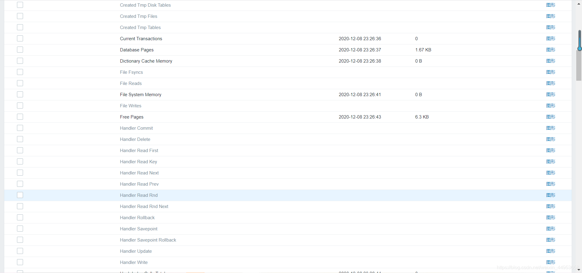Tick the Database Pages checkbox

tap(20, 50)
